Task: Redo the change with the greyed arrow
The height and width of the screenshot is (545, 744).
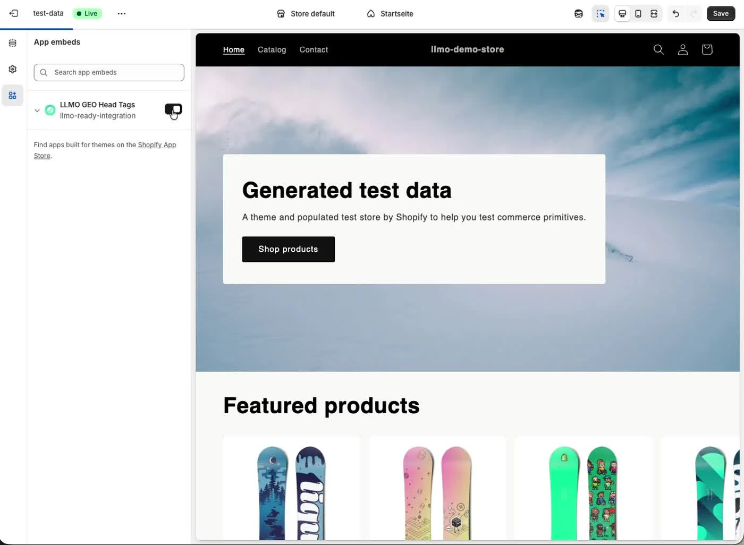Action: (x=694, y=14)
